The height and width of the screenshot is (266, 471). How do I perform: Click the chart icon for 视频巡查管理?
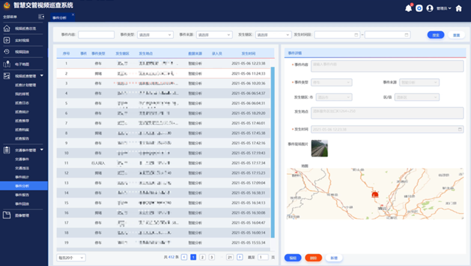click(x=7, y=76)
